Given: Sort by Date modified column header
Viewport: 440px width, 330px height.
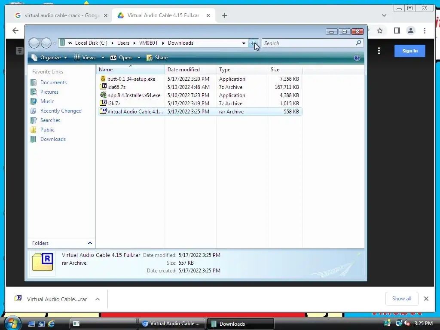Looking at the screenshot, I should [190, 70].
